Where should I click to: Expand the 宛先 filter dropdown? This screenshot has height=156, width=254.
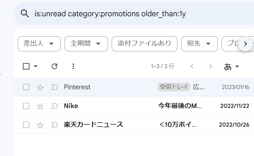(x=199, y=44)
